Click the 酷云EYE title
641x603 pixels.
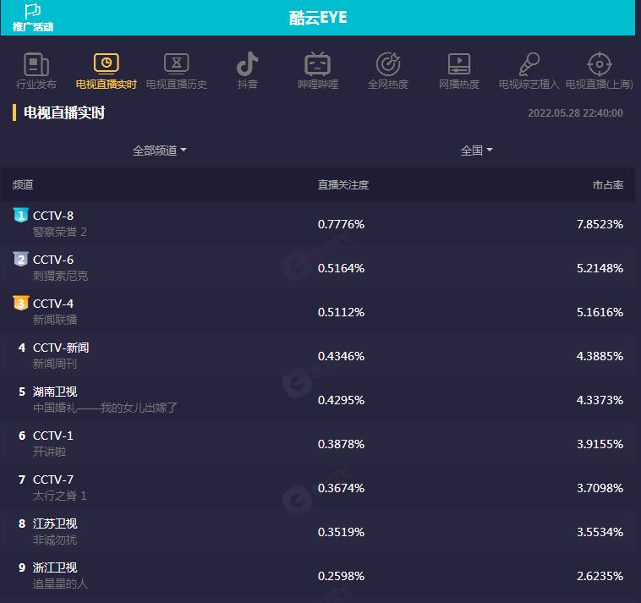318,18
